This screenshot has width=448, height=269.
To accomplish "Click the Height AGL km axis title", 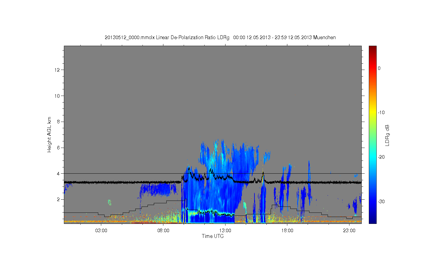I will (49, 134).
